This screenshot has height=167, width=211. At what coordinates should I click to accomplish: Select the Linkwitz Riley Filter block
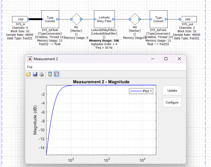104,19
